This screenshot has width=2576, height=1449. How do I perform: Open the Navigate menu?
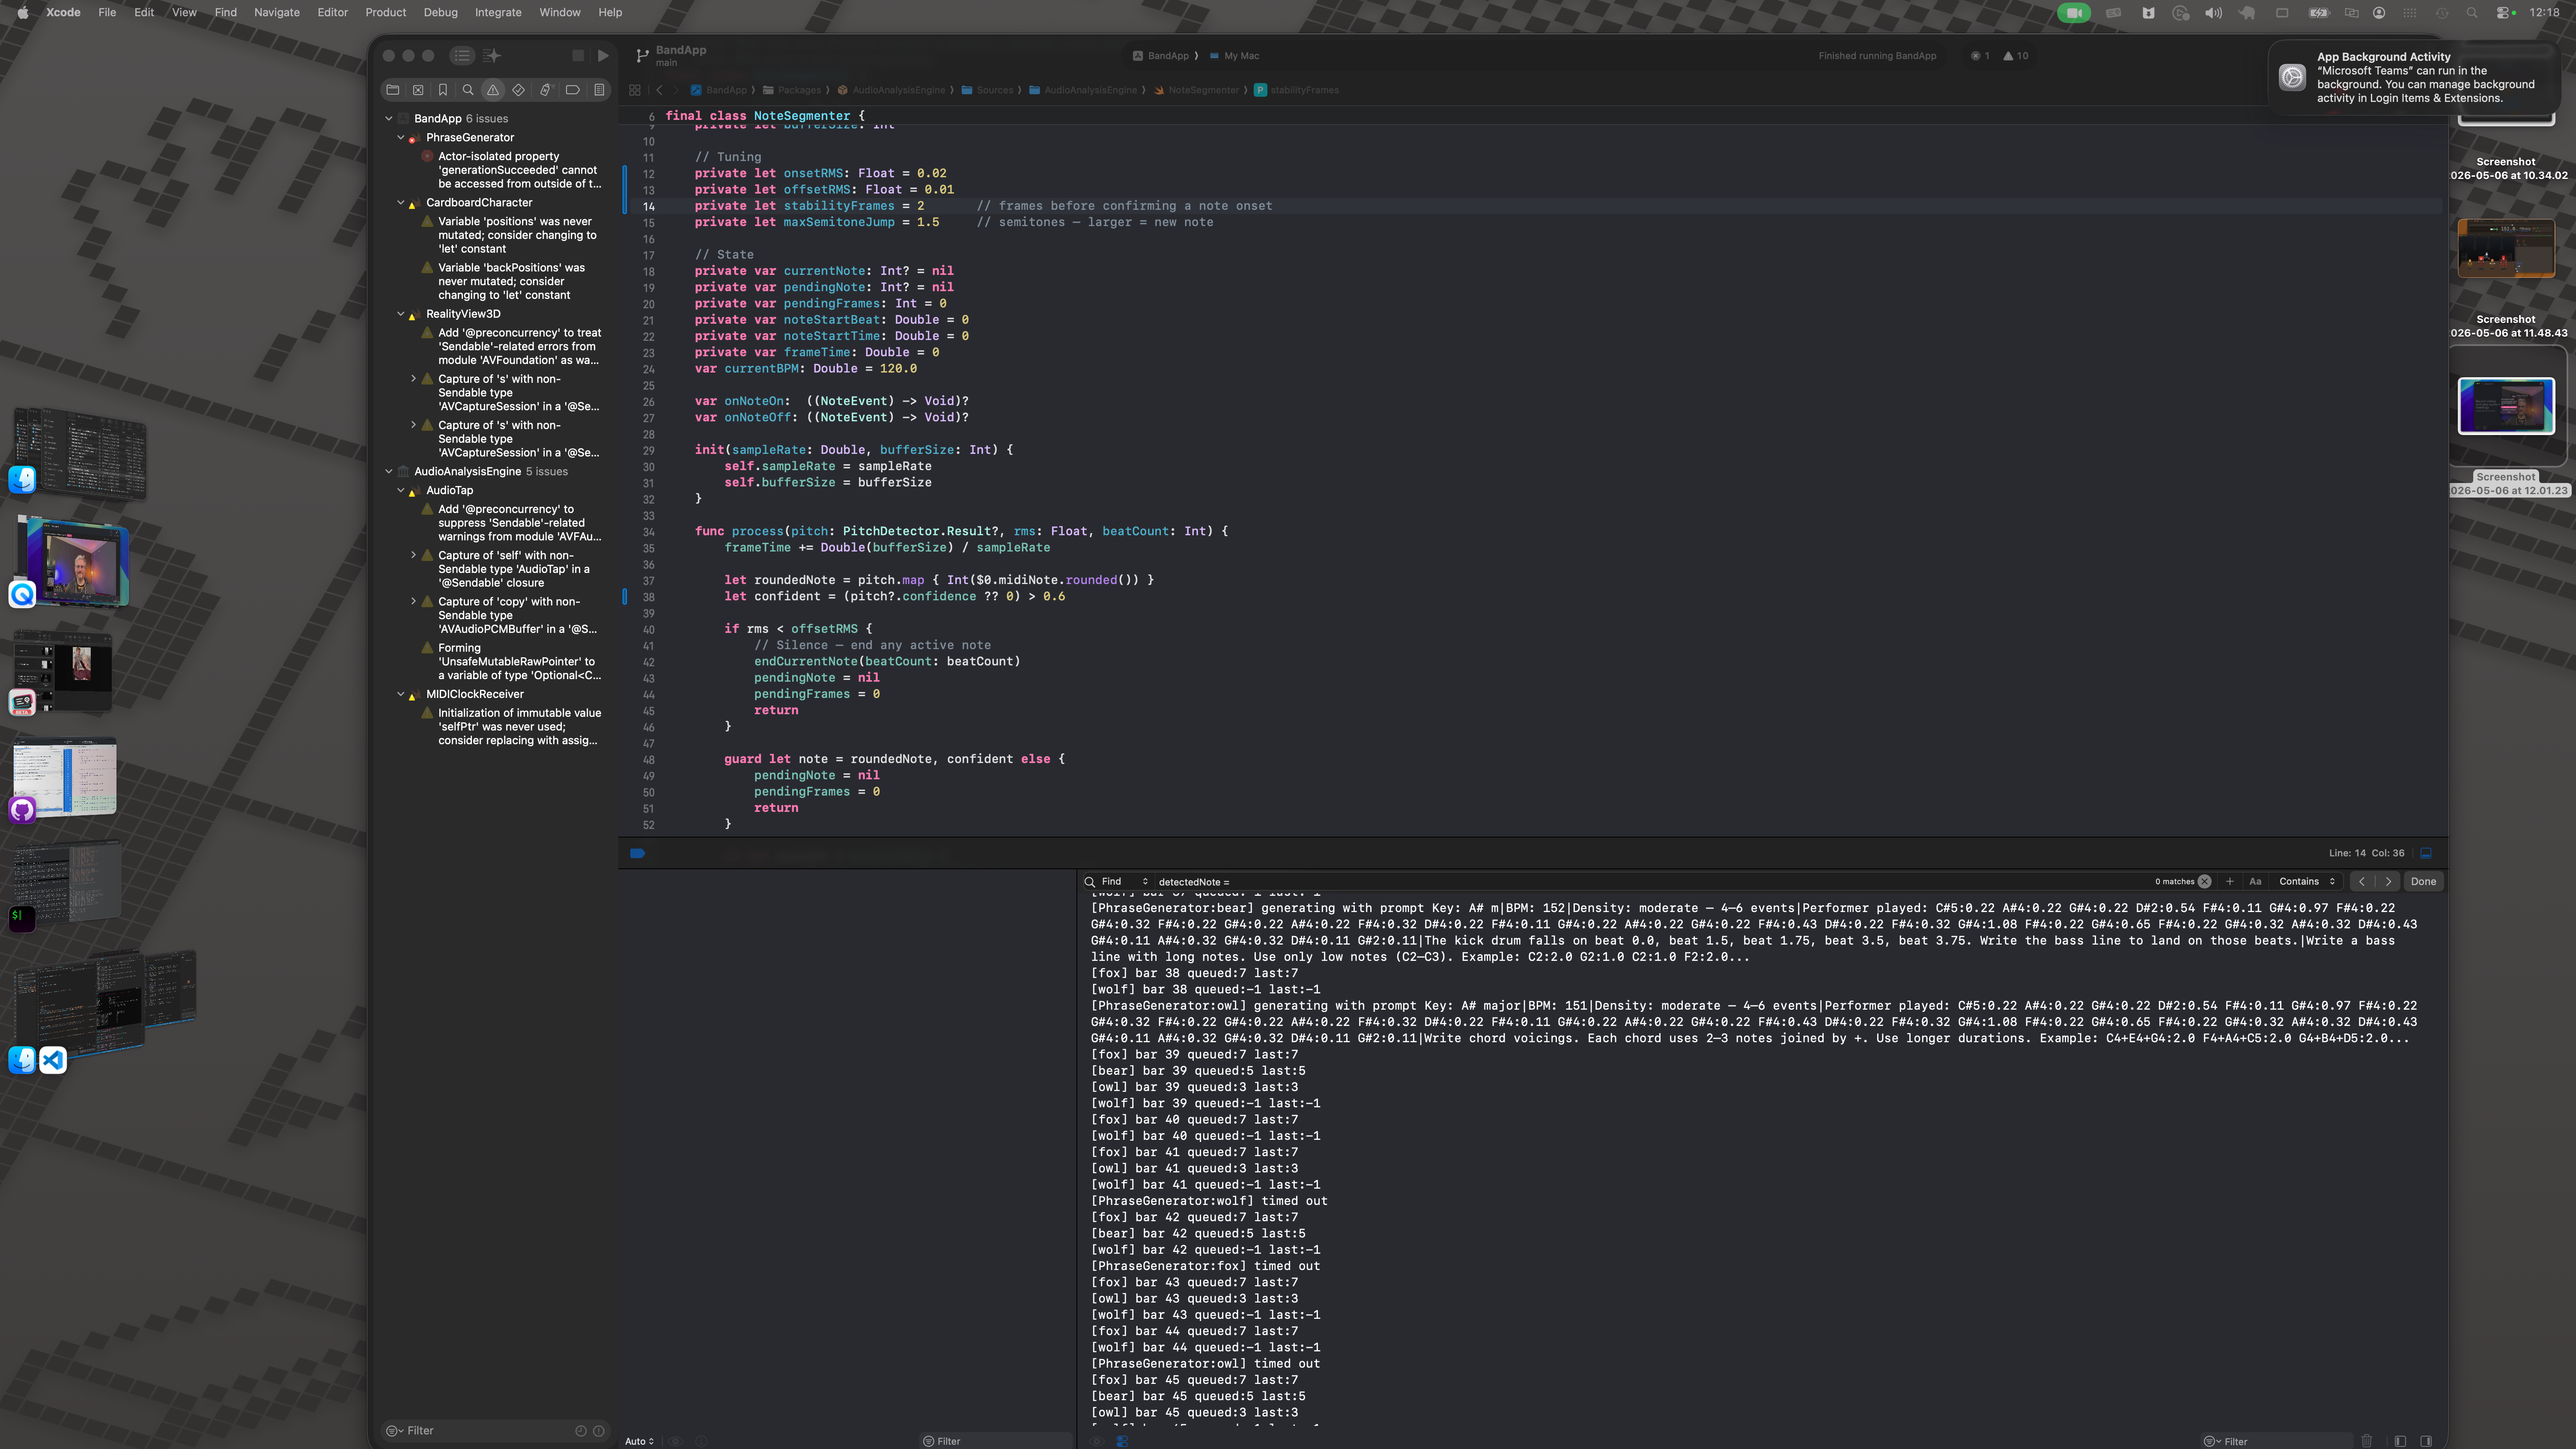click(x=277, y=12)
